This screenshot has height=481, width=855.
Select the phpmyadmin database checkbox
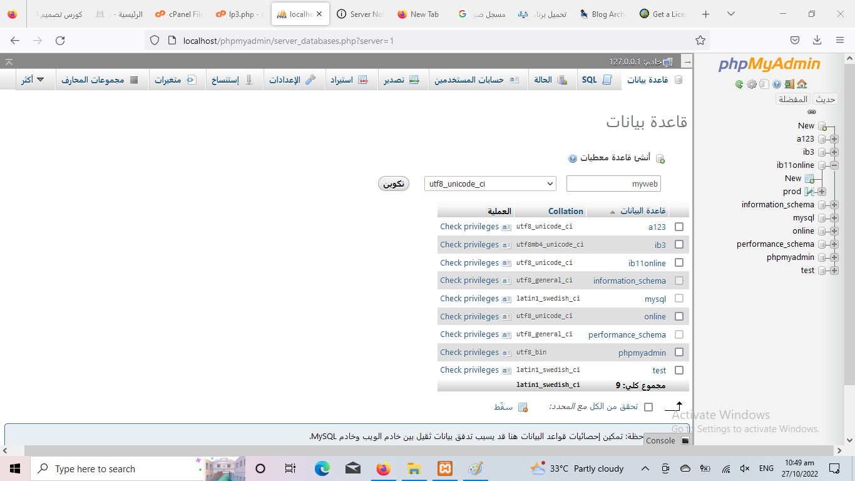(679, 353)
